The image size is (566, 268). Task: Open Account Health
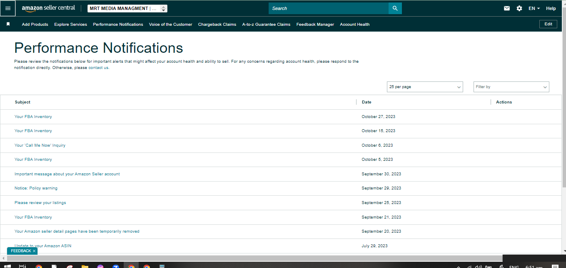(x=355, y=25)
